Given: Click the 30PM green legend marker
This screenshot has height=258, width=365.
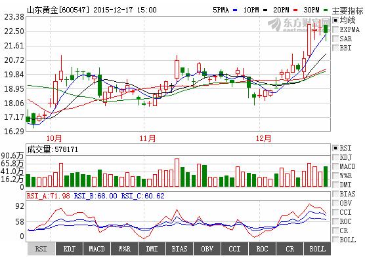Looking at the screenshot, I should point(326,10).
